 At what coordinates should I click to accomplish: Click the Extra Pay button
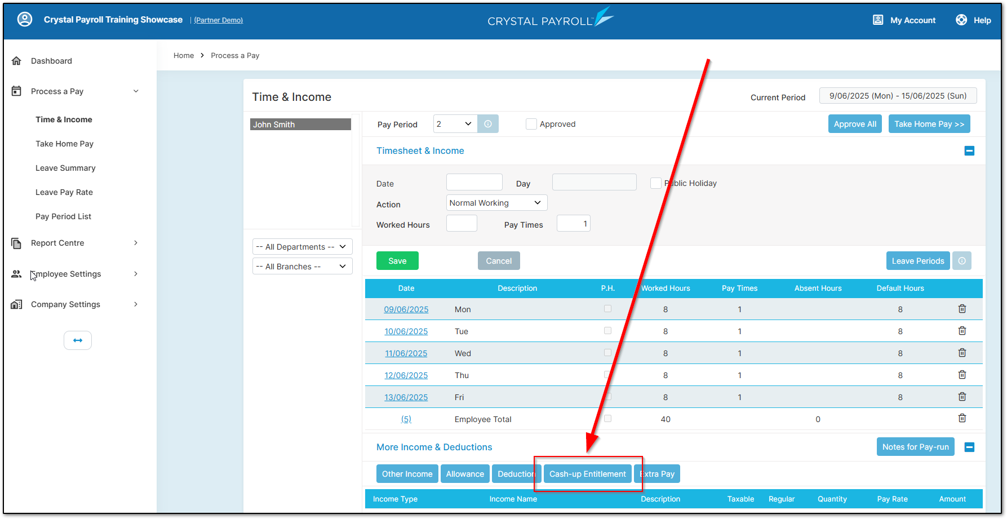pos(657,474)
